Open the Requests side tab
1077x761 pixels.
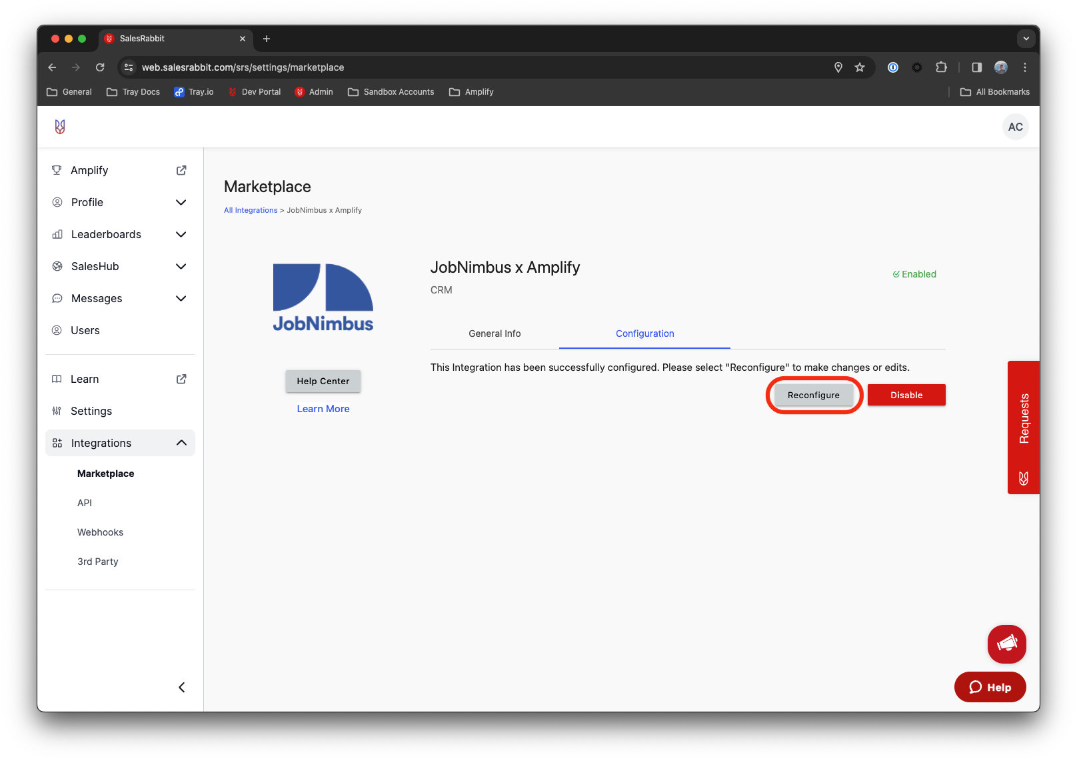(1024, 428)
